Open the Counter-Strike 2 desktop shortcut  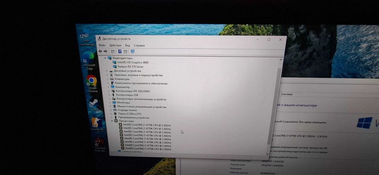(x=97, y=125)
